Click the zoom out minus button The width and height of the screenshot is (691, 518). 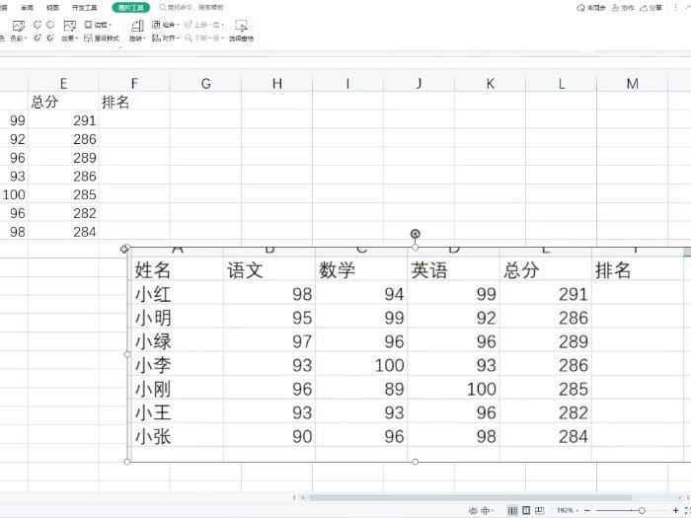[587, 510]
